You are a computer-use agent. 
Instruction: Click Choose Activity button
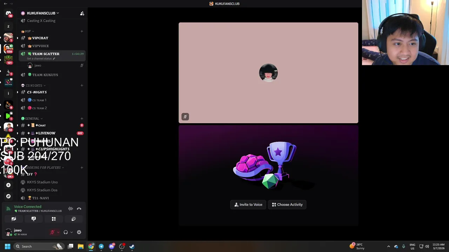(287, 205)
